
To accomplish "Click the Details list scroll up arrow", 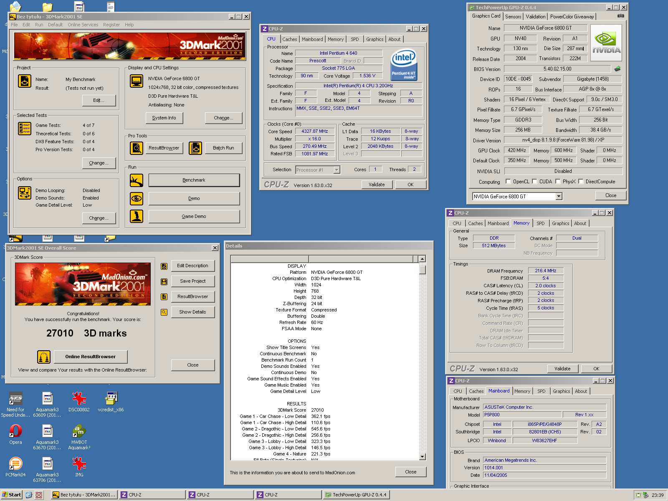I will click(422, 259).
